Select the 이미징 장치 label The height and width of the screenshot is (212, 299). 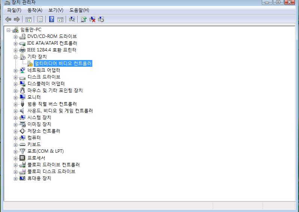[39, 124]
